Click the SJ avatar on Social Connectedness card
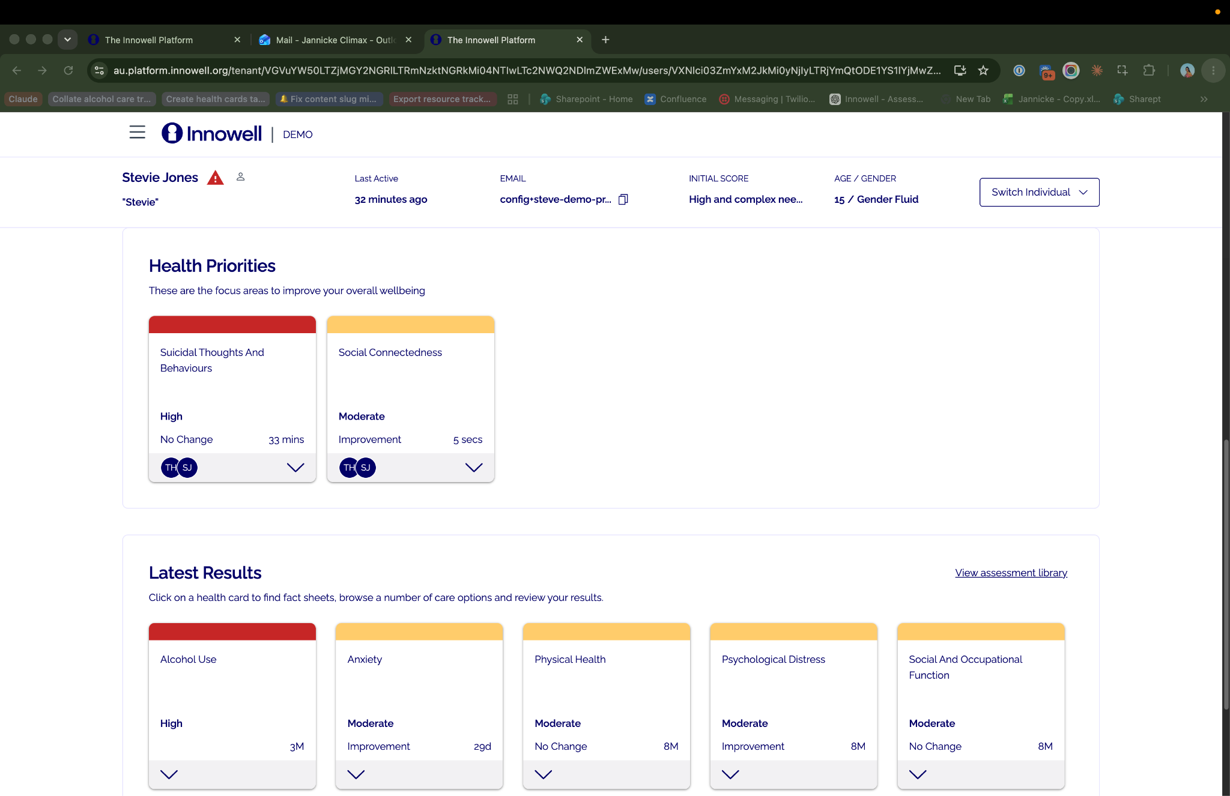Viewport: 1230px width, 796px height. coord(366,468)
